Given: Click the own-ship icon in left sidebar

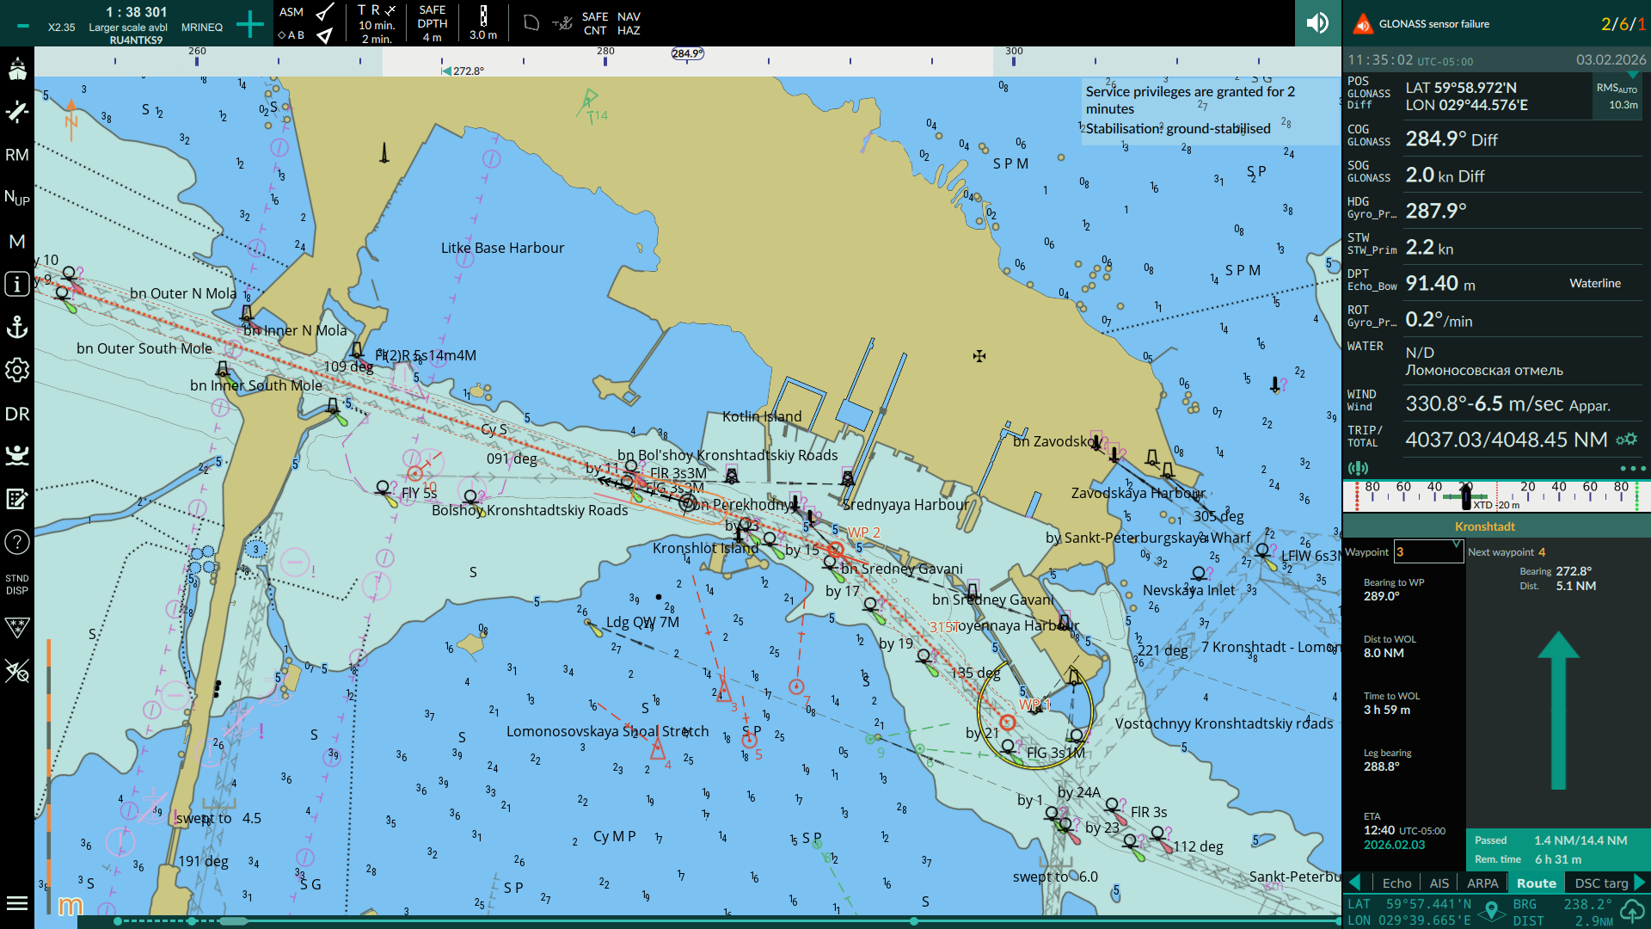Looking at the screenshot, I should click(x=17, y=69).
